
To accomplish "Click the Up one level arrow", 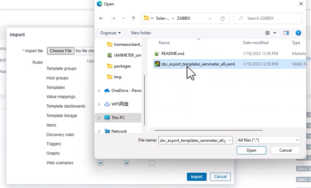I will [133, 18].
